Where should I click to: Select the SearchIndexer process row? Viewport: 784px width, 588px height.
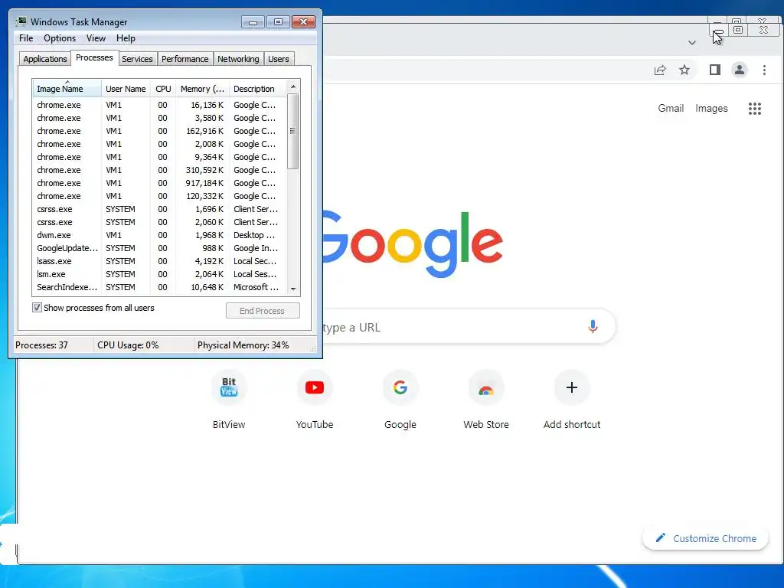pos(159,287)
